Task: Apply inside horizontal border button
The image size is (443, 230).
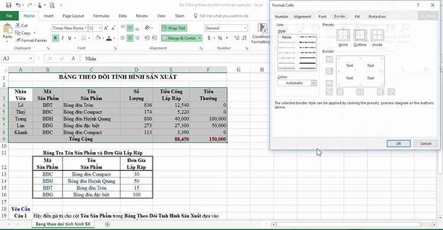Action: (329, 71)
